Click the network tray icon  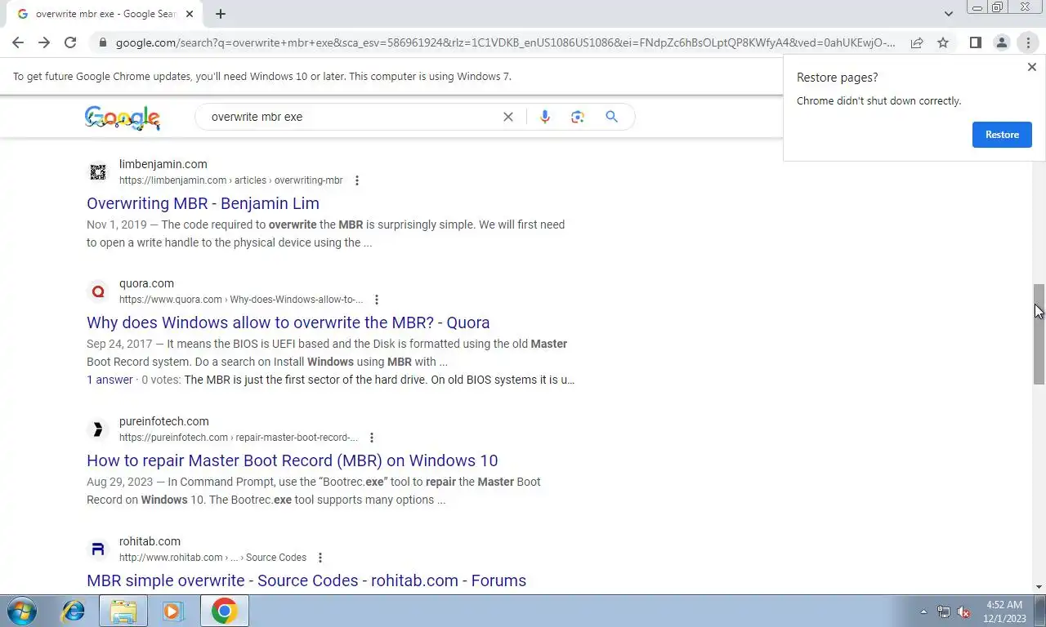pos(944,611)
